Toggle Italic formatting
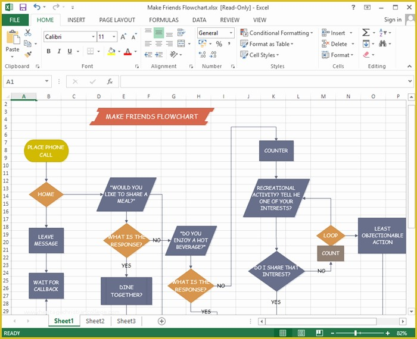Screen dimensions: 417x339 (x=59, y=52)
